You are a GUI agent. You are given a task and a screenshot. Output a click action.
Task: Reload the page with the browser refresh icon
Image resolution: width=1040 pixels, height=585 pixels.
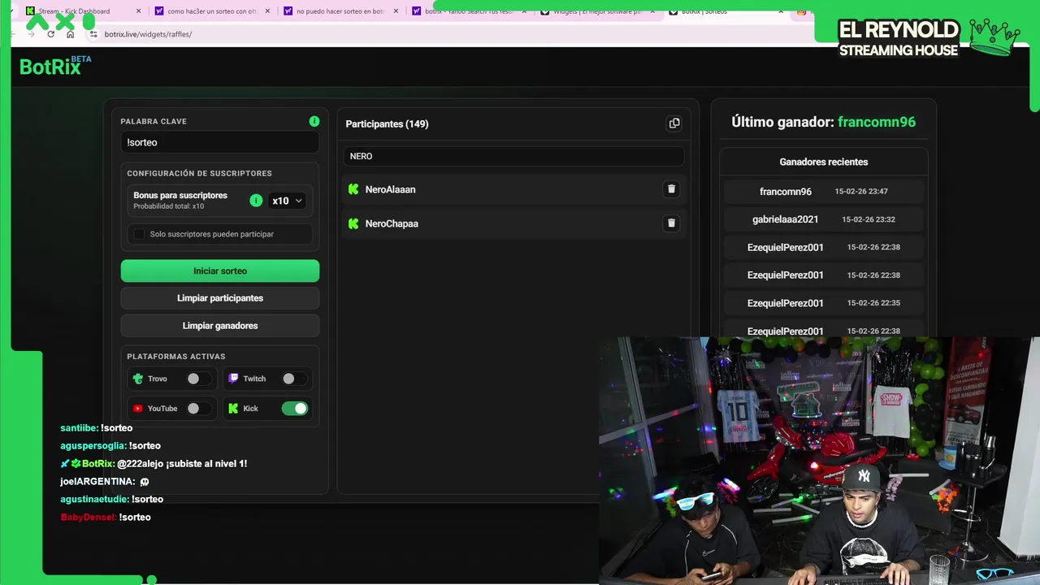(x=51, y=34)
